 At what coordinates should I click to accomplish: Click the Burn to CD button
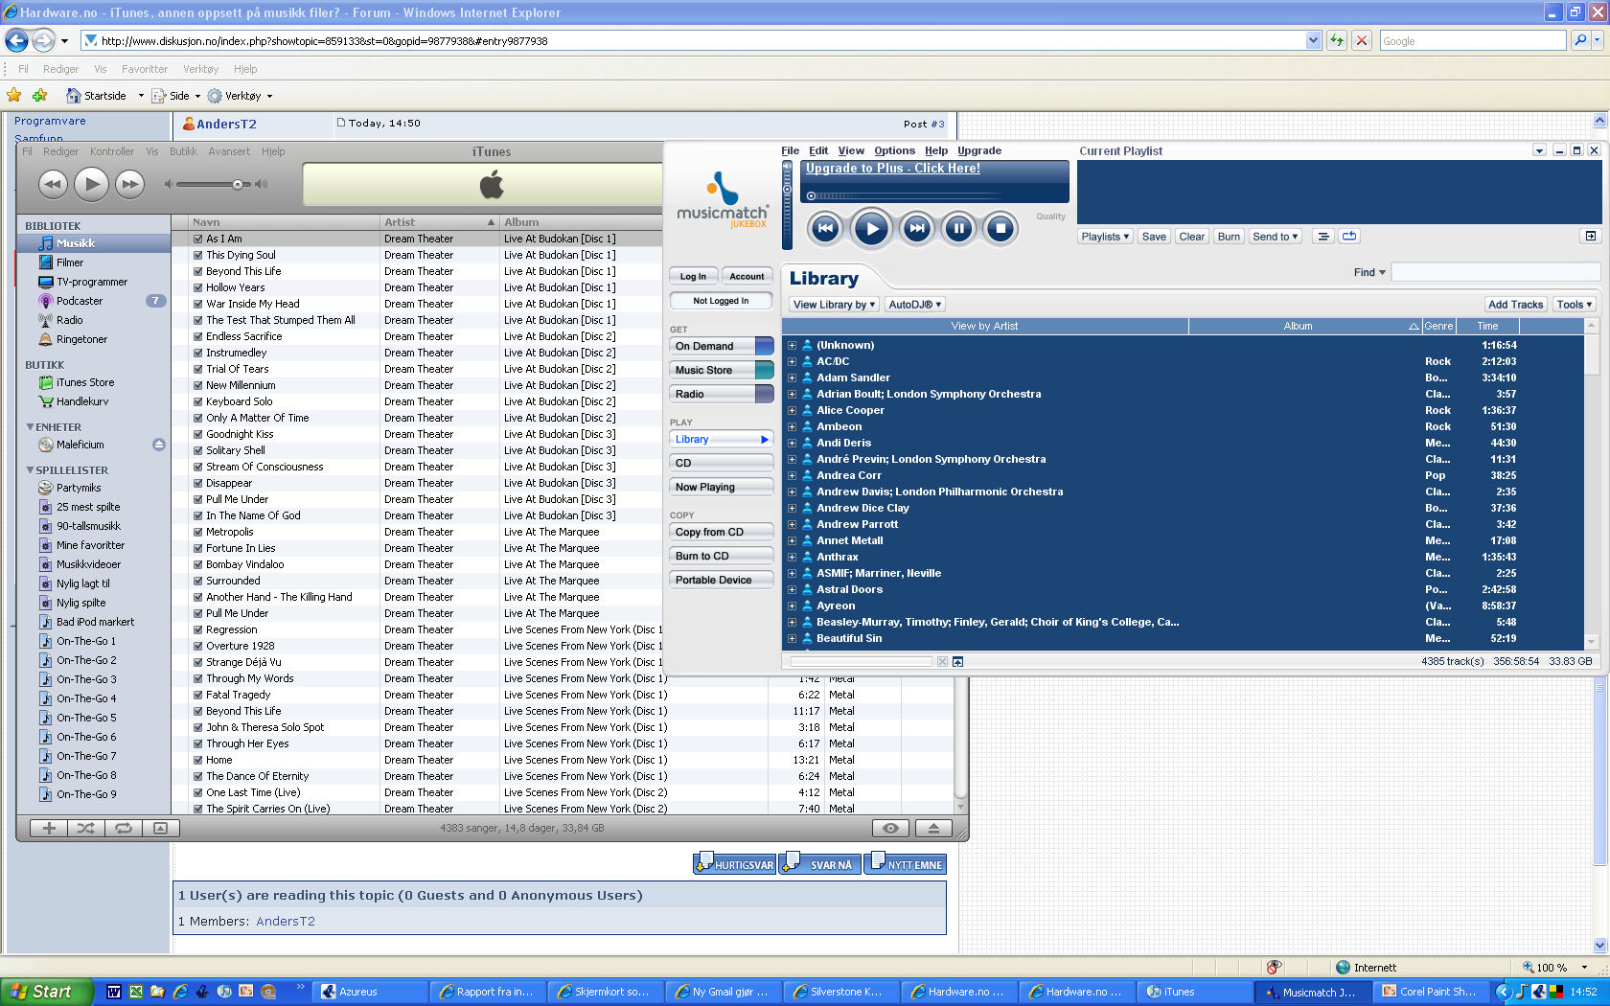(x=721, y=556)
